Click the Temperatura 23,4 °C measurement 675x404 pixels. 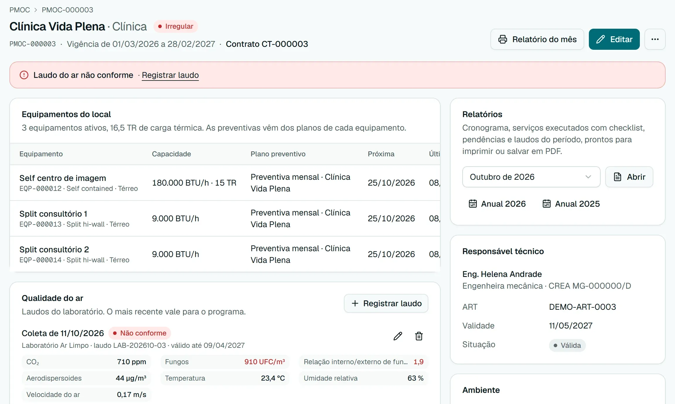click(x=225, y=378)
